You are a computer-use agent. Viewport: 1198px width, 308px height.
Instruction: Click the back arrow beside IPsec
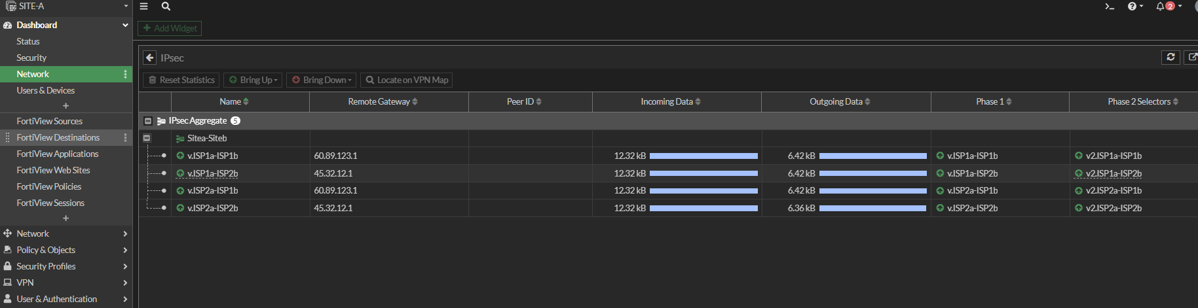(149, 58)
